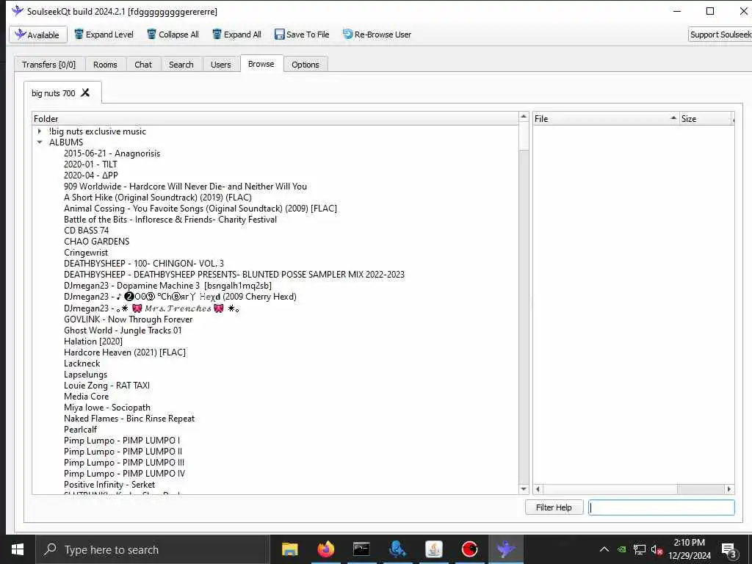The height and width of the screenshot is (564, 752).
Task: Select folder 2015-06-21 - Anagnorisis
Action: tap(112, 153)
